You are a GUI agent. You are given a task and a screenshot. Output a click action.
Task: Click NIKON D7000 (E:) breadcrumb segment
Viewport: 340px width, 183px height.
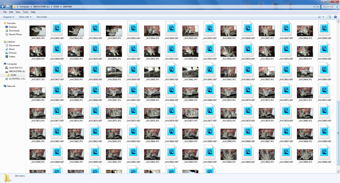click(x=41, y=7)
